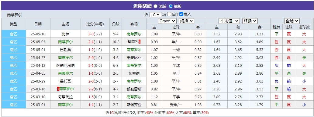Toggle the 同主 checkbox

[x=169, y=14]
